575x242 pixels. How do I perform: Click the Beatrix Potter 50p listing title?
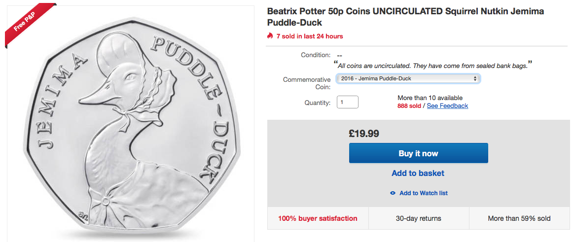[x=404, y=17]
